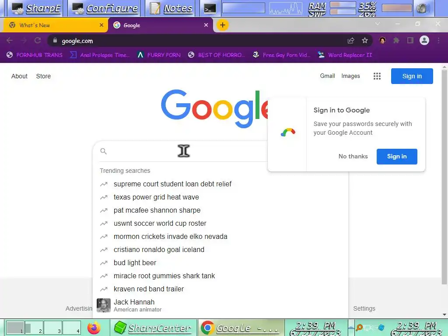Screen dimensions: 448x336
Task: Switch to virtual desktop 3
Action: [53, 327]
